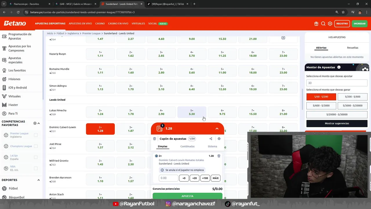The height and width of the screenshot is (209, 371).
Task: Open bet coupon settings gear
Action: click(x=219, y=139)
